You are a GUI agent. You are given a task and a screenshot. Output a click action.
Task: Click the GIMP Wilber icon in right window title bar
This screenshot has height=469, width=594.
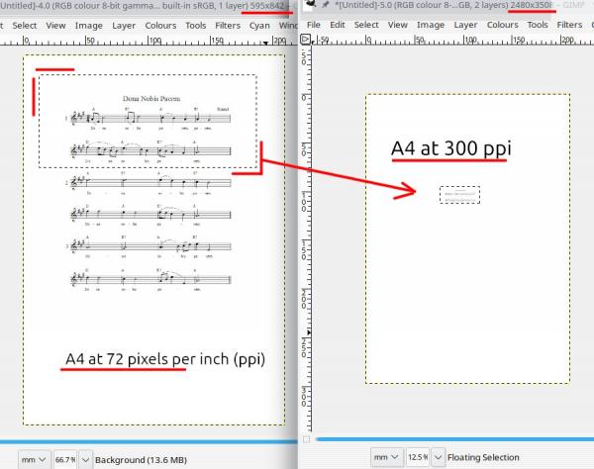(311, 3)
